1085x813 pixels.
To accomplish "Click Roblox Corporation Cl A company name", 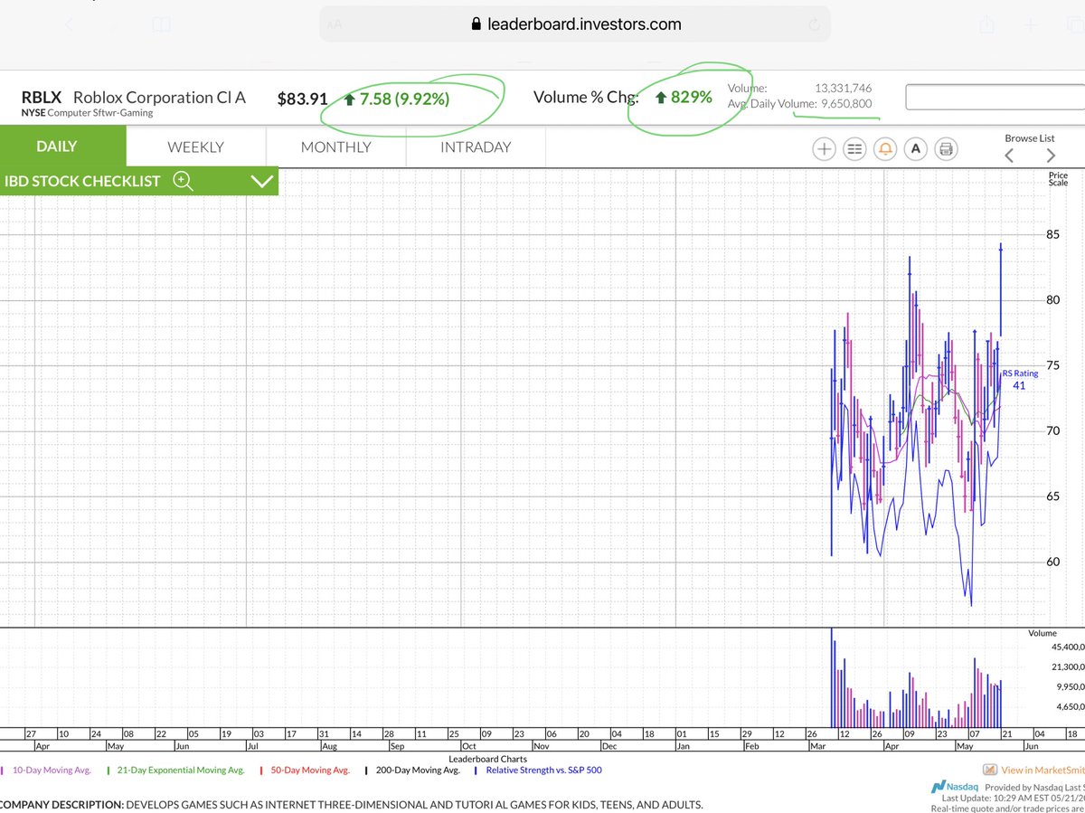I will coord(159,98).
